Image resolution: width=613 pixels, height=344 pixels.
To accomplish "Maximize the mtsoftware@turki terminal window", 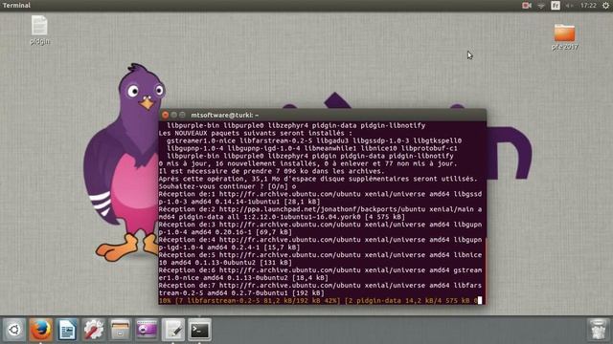I will 182,115.
